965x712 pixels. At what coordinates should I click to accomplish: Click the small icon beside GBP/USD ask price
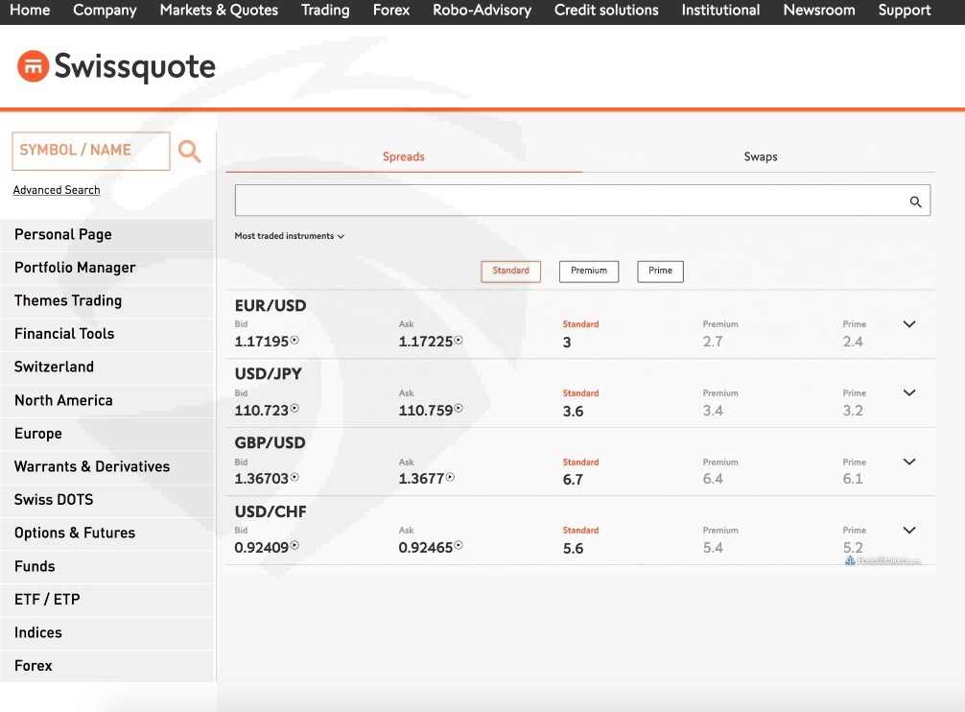pos(450,478)
